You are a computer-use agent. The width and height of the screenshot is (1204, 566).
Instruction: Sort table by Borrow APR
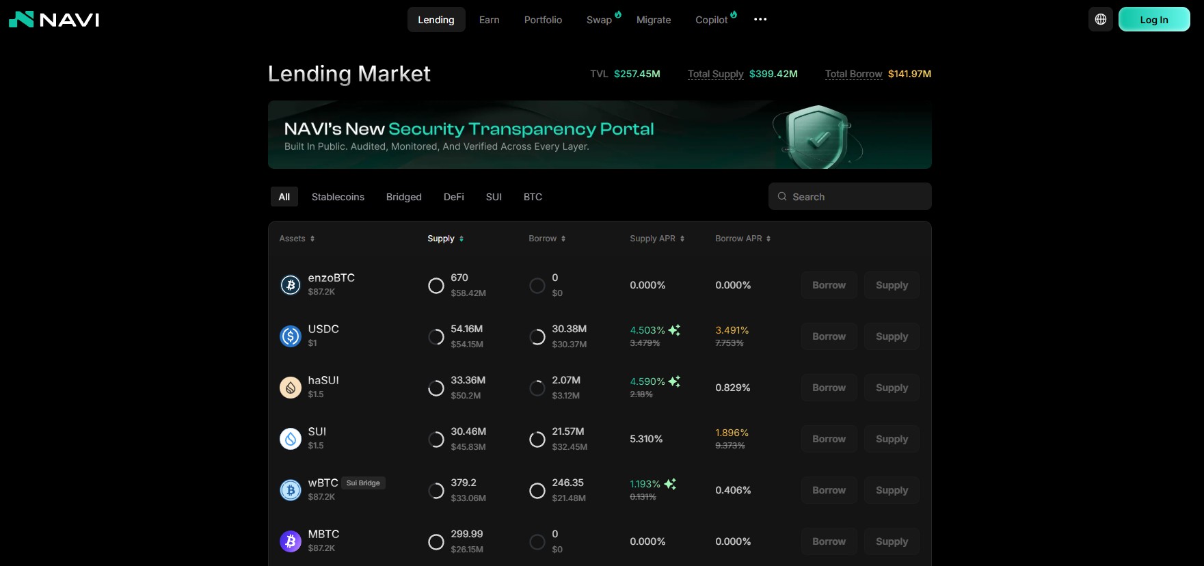point(743,239)
